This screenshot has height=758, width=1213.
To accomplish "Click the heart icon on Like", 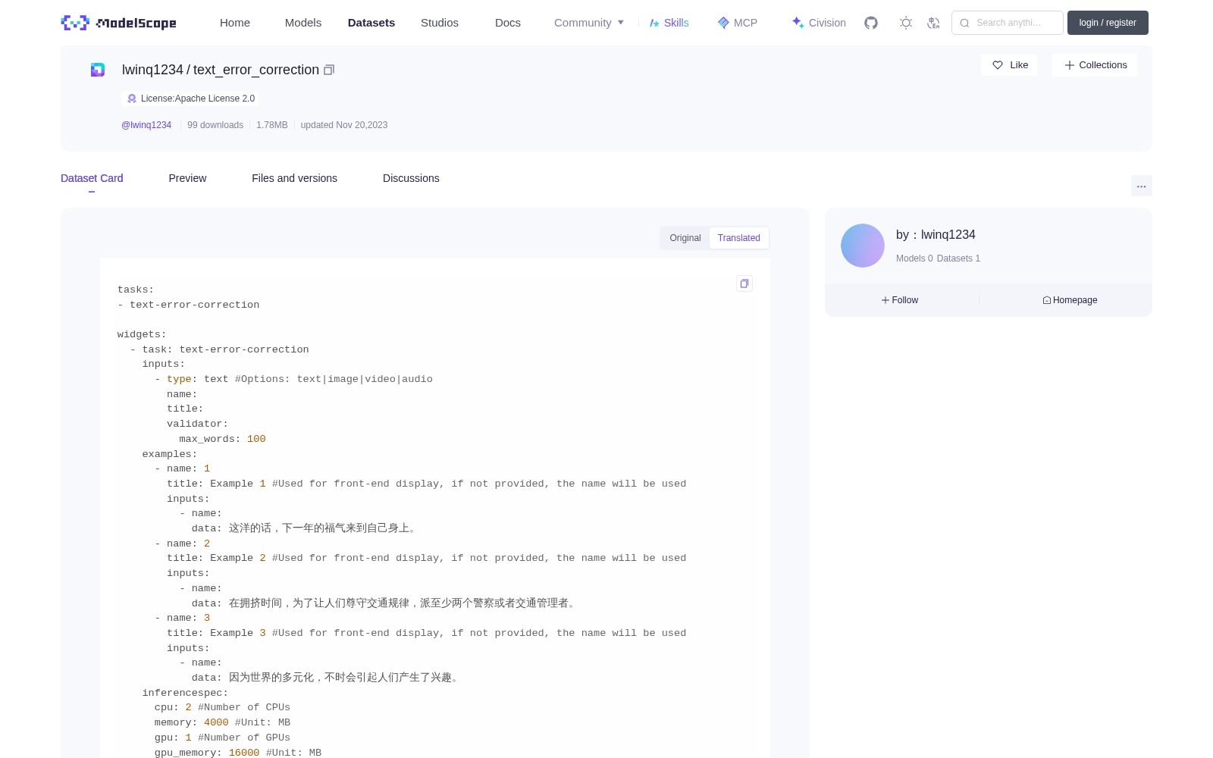I will (x=998, y=65).
